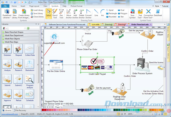
Task: Pick the Rounded shape tool
Action: click(111, 17)
